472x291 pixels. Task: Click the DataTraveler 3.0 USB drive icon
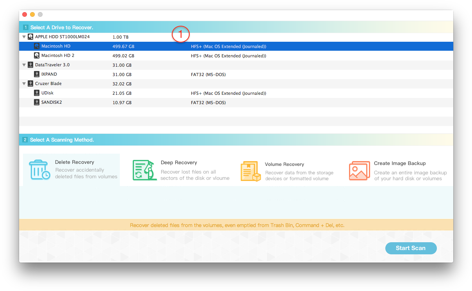point(30,65)
